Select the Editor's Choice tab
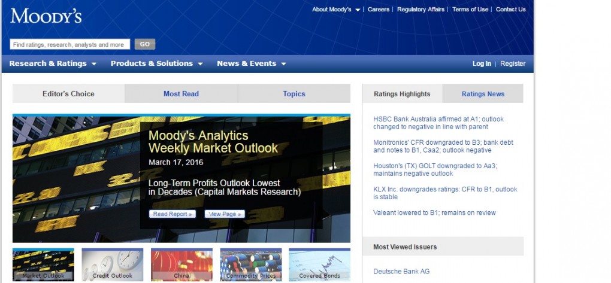Image resolution: width=611 pixels, height=283 pixels. tap(68, 93)
